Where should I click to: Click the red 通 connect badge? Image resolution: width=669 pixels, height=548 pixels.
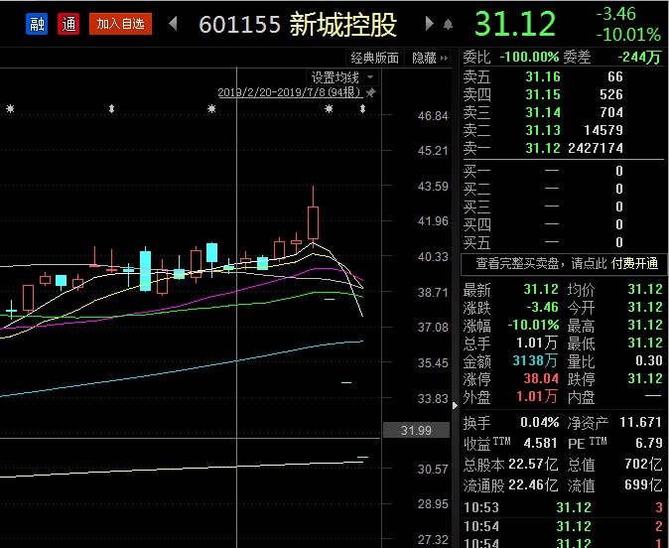(x=68, y=24)
